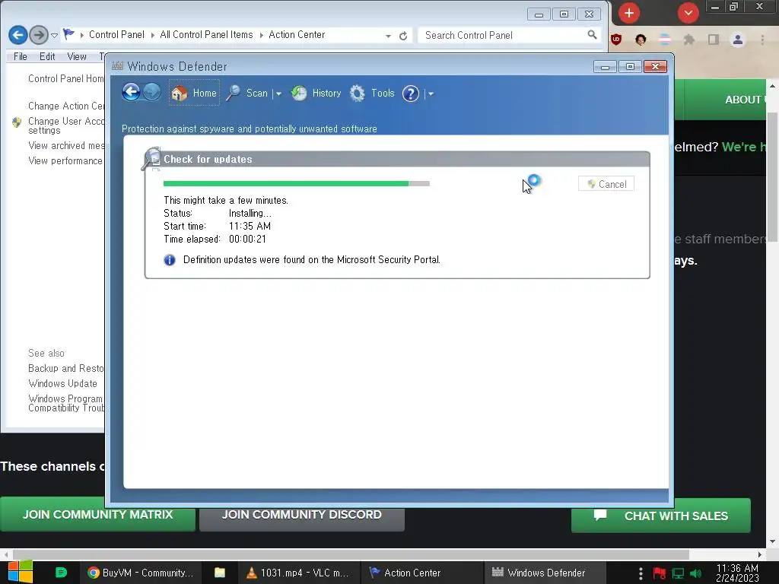Click the browser horizontal scrollbar
779x584 pixels.
point(351,554)
